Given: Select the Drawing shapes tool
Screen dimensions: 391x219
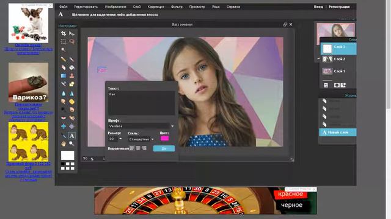Looking at the screenshot, I should [x=72, y=84].
